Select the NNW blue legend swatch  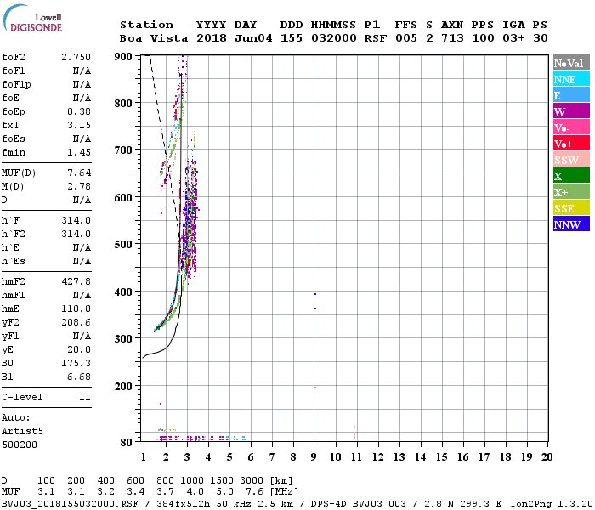pos(571,224)
